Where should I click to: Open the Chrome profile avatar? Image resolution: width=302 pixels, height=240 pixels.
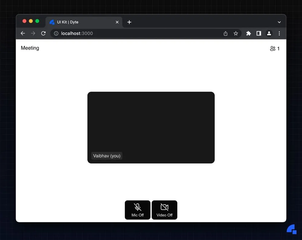tap(269, 33)
